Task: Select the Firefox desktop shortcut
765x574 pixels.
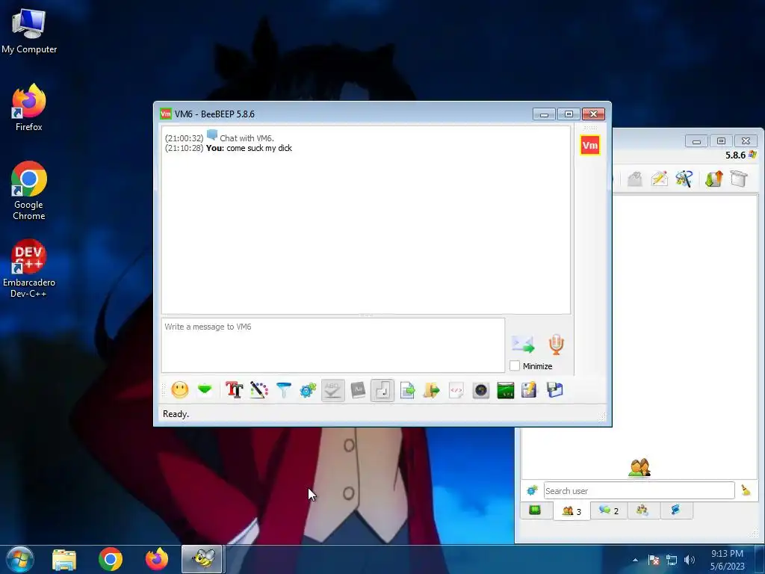Action: coord(29,108)
